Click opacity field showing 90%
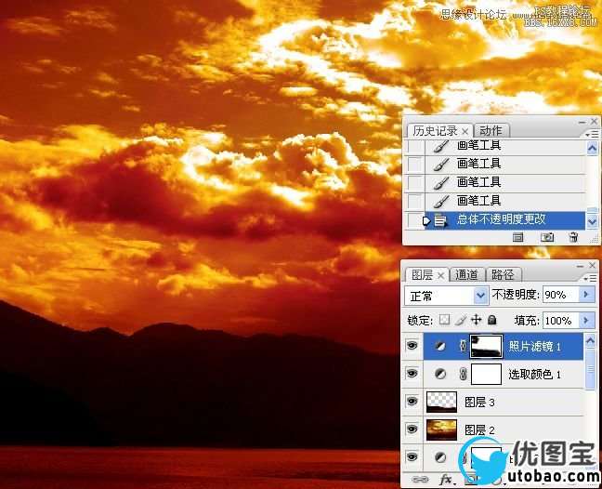 (x=560, y=295)
